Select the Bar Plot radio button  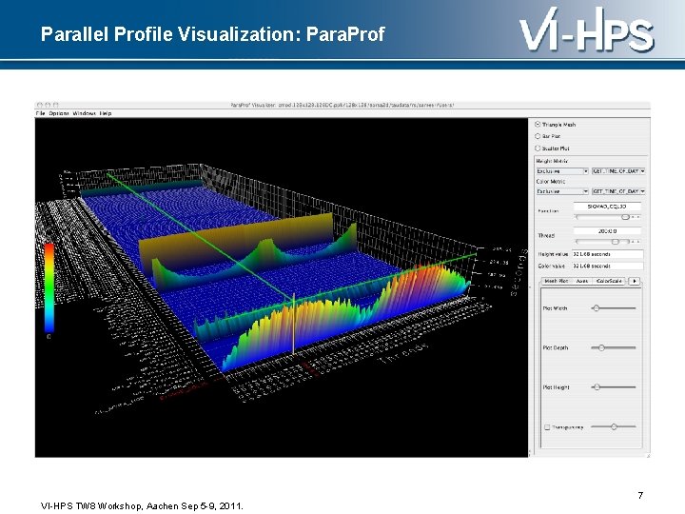[x=538, y=136]
